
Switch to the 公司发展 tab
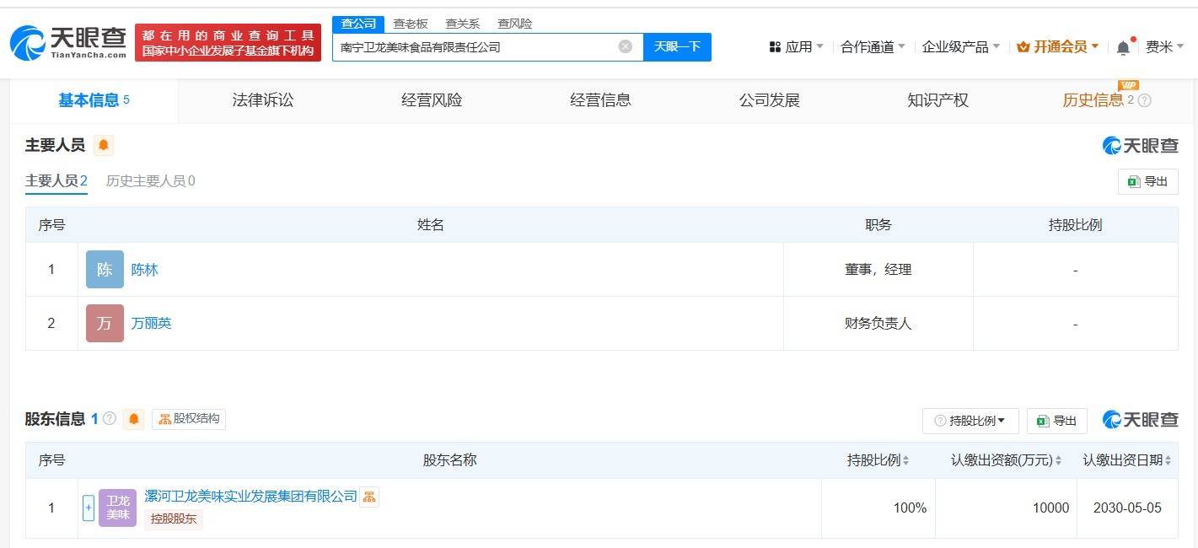[x=769, y=100]
